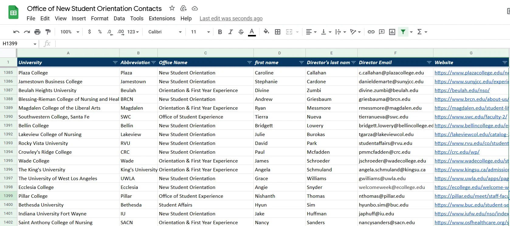Open 'Last edit was seconds ago' history
The width and height of the screenshot is (510, 226).
[x=231, y=19]
